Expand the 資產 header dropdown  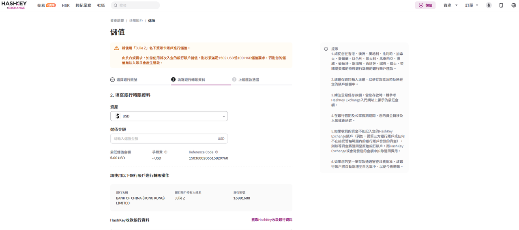click(450, 5)
